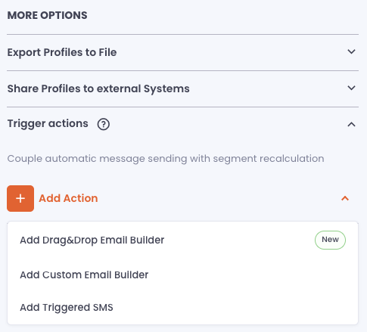Click divider between Export and Share rows

pos(182,70)
